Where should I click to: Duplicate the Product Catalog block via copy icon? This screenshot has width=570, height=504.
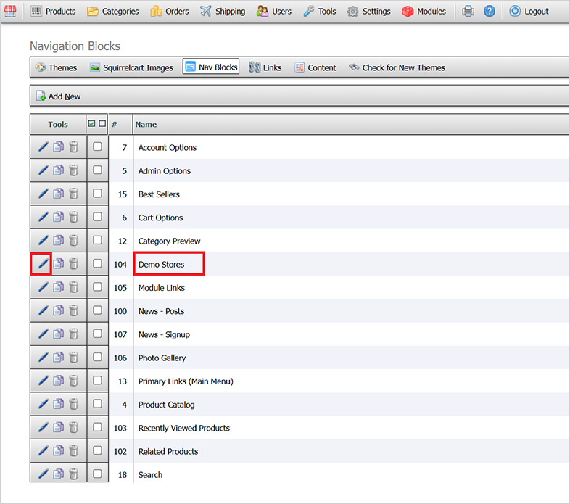pyautogui.click(x=58, y=405)
